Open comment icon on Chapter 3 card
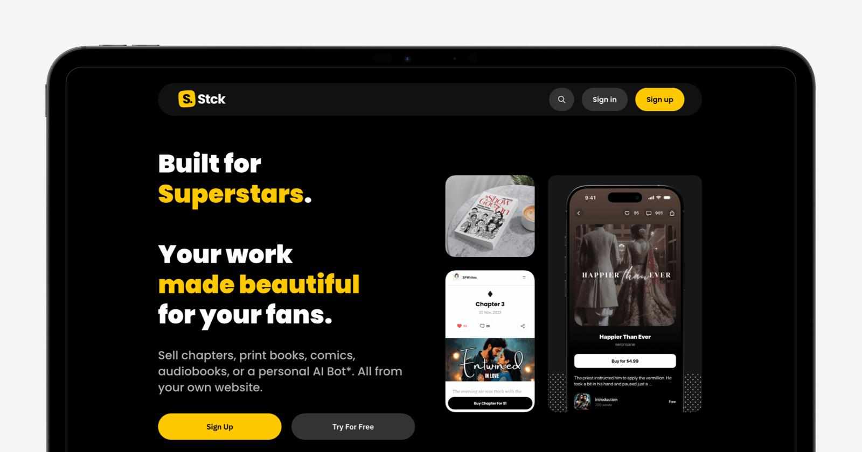 tap(482, 326)
